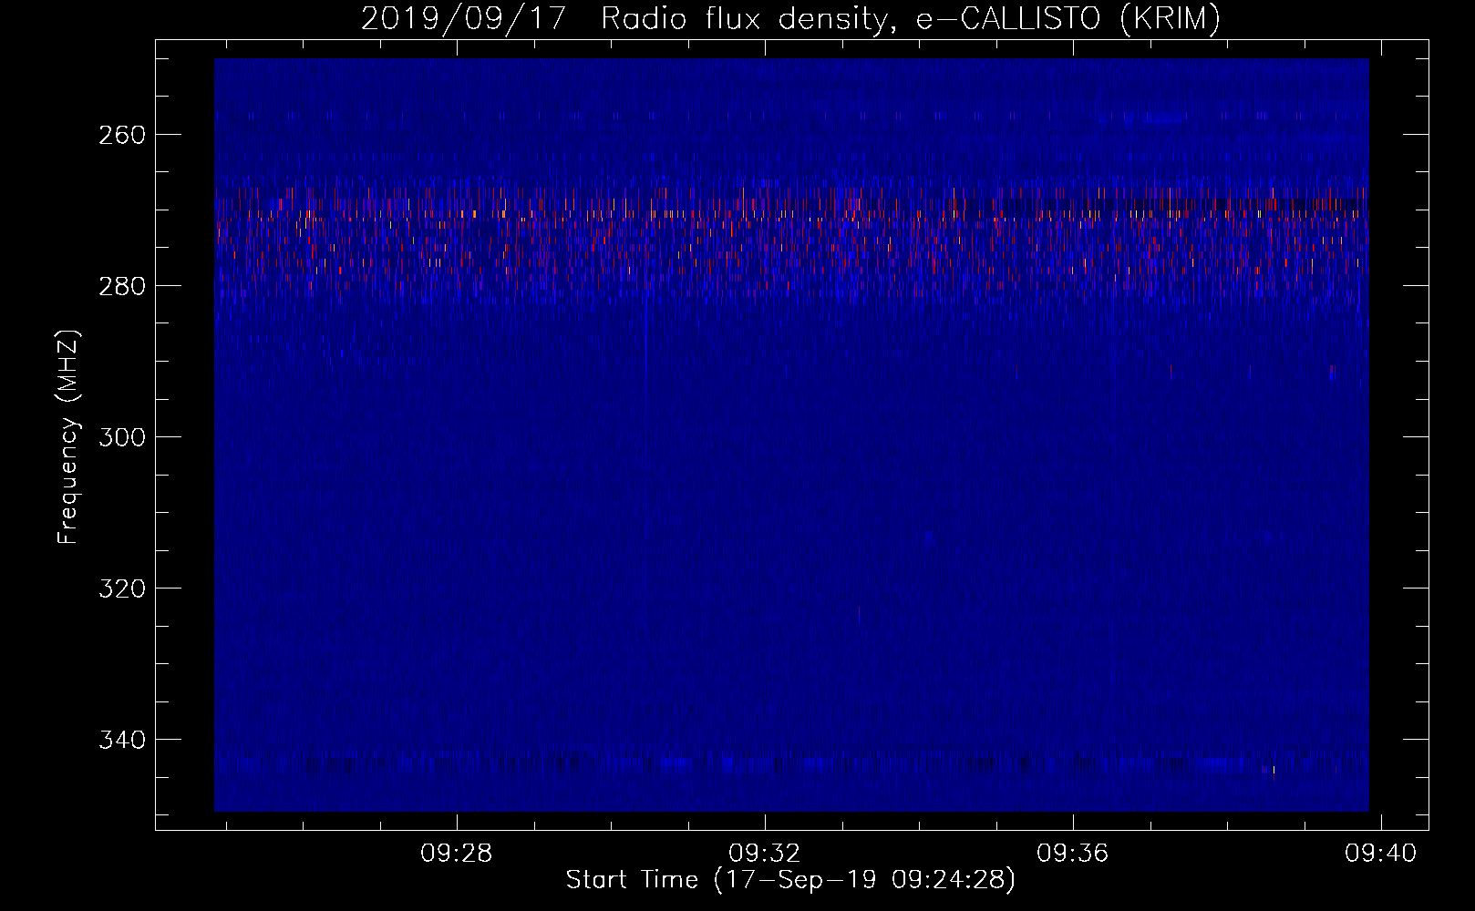Click the 09:36 time tick label
This screenshot has width=1475, height=911.
pyautogui.click(x=1073, y=853)
